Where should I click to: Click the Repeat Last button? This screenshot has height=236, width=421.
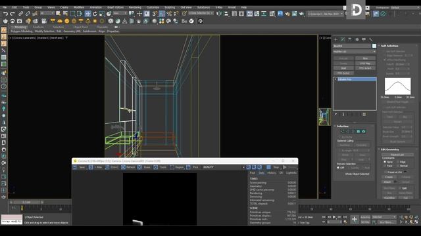[397, 155]
